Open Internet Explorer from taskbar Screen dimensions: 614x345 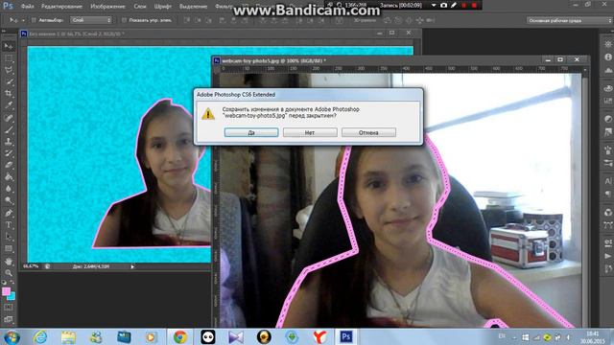pyautogui.click(x=40, y=336)
